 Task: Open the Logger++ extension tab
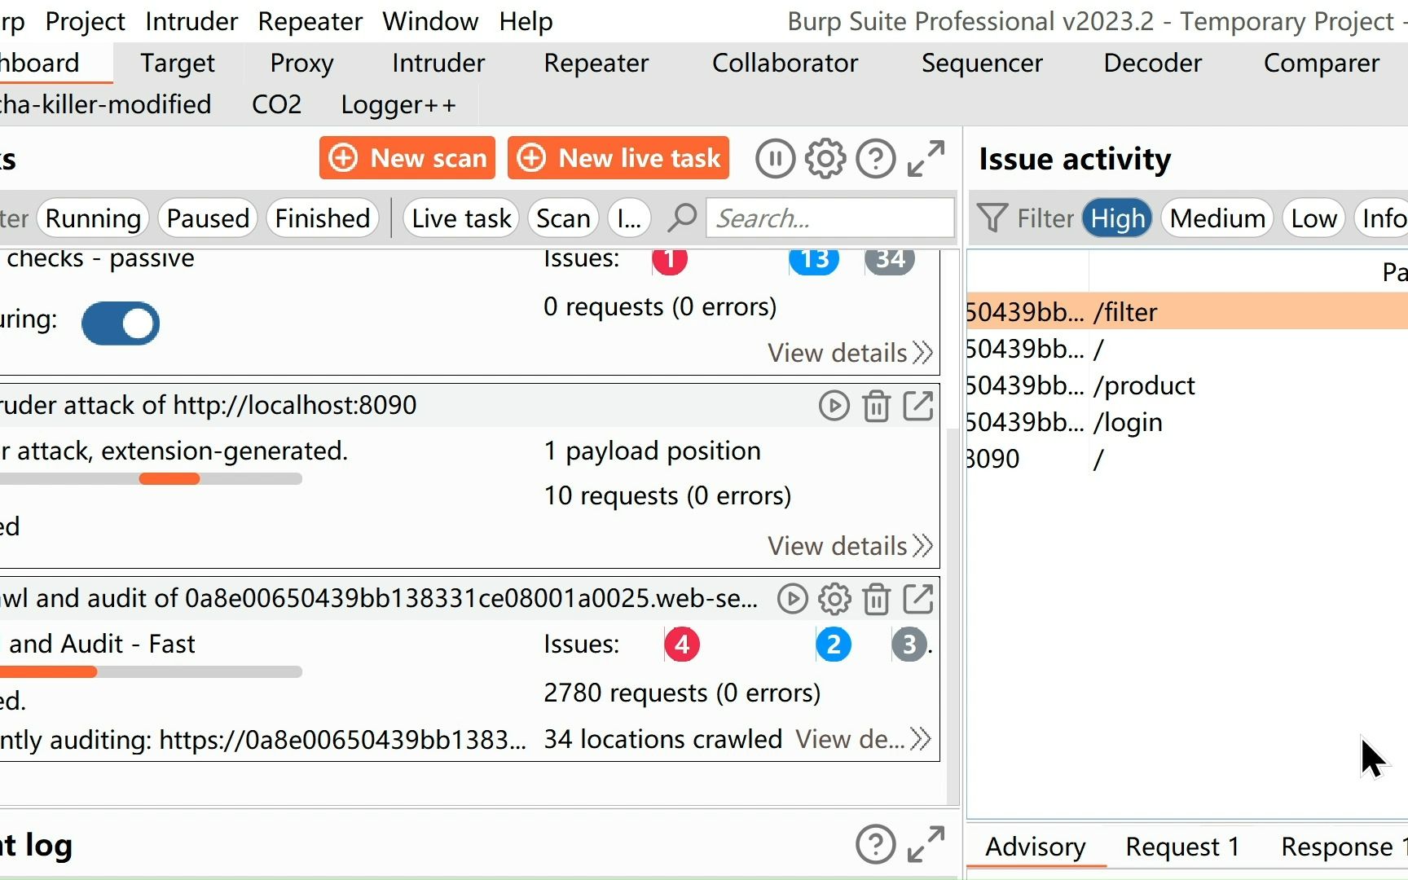[398, 105]
